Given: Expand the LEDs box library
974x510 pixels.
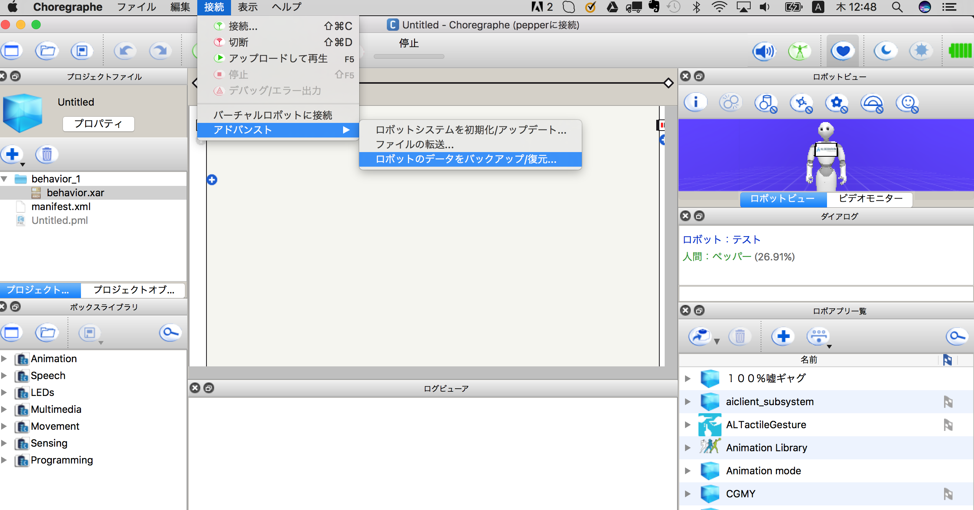Looking at the screenshot, I should 4,392.
